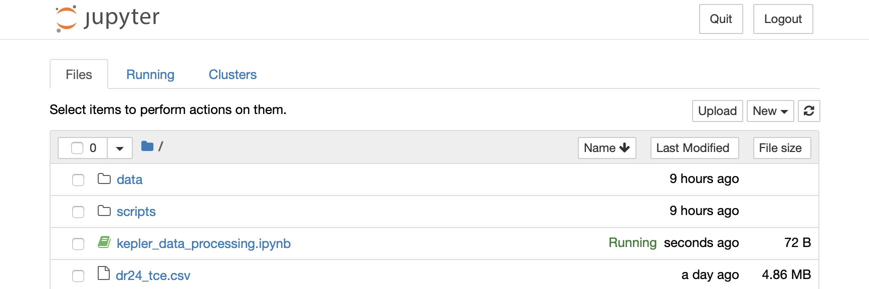Click the root folder breadcrumb icon

[x=147, y=146]
